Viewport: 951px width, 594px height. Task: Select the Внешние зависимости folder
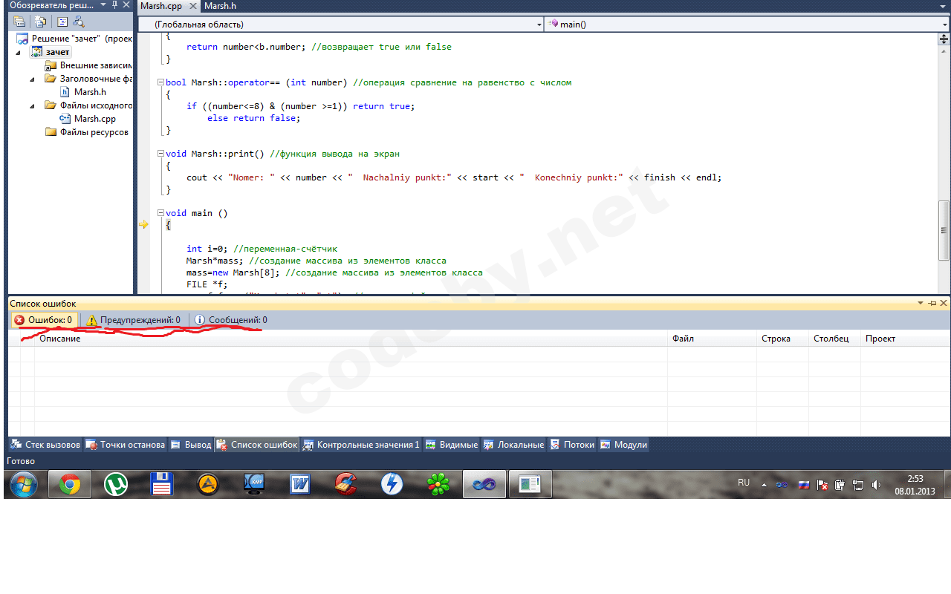click(89, 65)
